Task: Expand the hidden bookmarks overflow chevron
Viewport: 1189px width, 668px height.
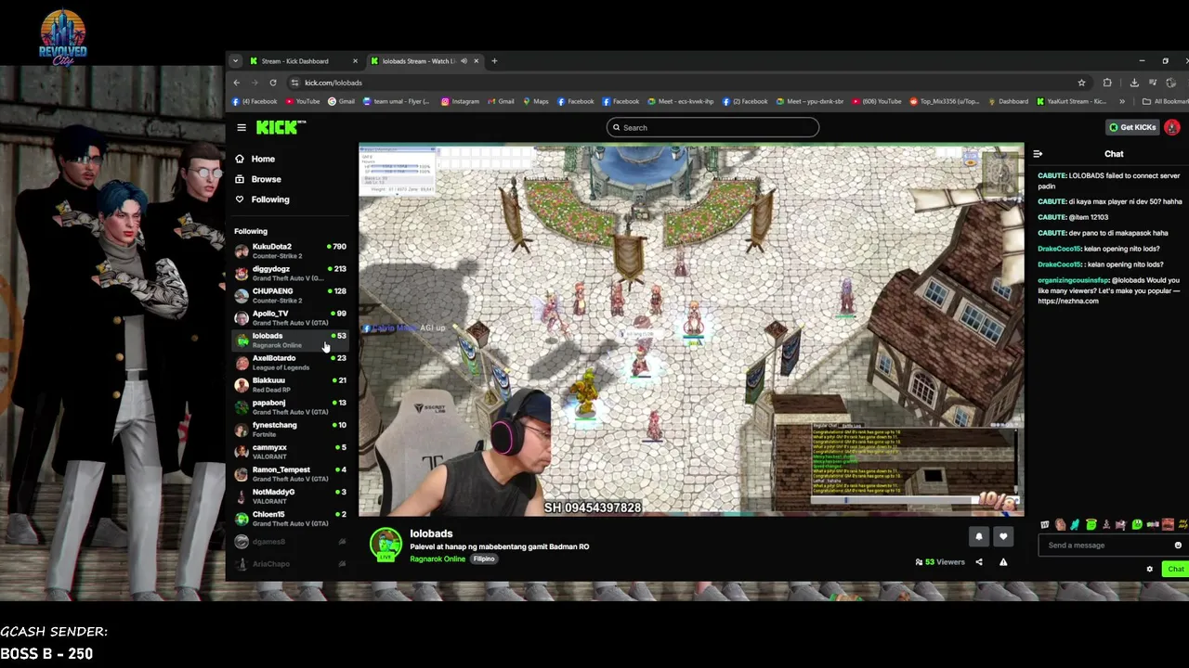Action: (x=1122, y=101)
